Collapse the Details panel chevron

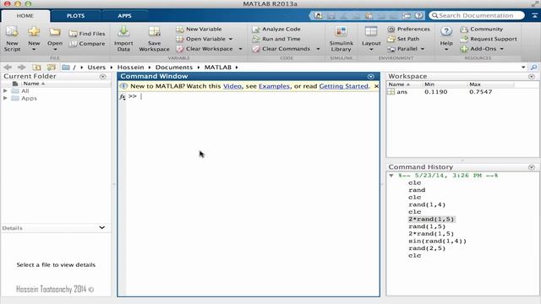(102, 227)
